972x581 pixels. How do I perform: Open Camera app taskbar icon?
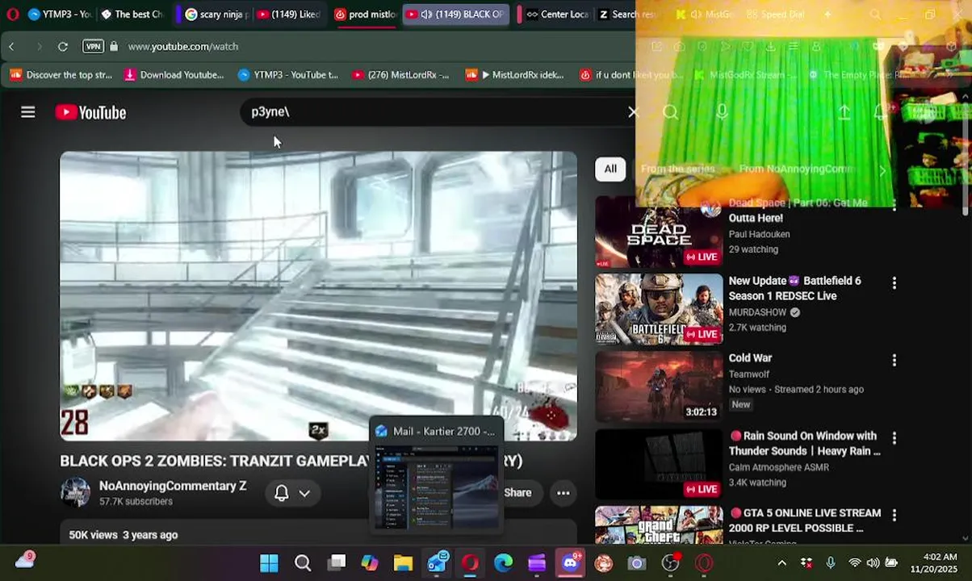pos(637,562)
